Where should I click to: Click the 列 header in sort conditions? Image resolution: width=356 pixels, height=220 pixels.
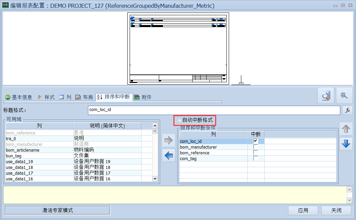213,134
